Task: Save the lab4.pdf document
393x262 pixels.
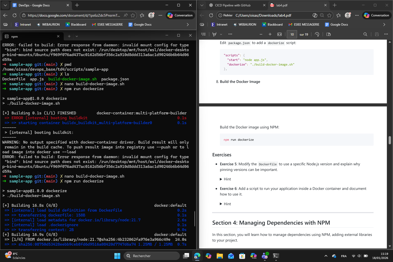Action: click(x=377, y=34)
